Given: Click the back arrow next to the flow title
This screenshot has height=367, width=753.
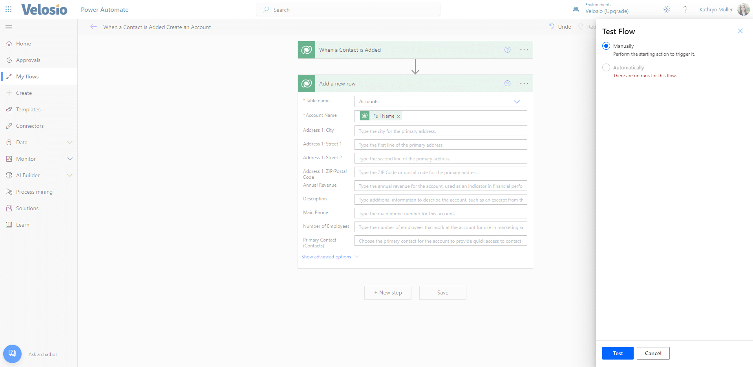Looking at the screenshot, I should (93, 27).
